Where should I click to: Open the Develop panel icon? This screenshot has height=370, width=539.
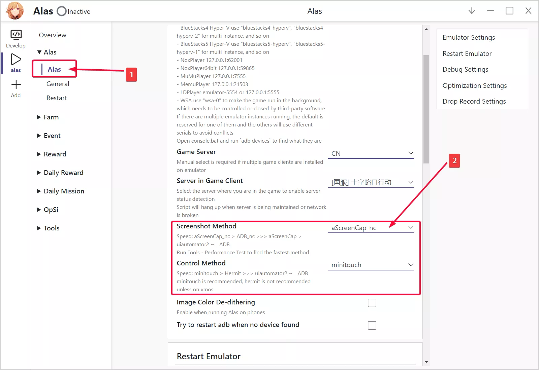click(16, 35)
